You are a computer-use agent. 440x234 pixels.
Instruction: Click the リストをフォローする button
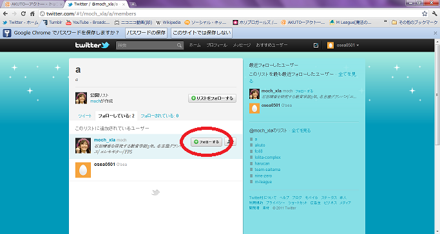[212, 98]
